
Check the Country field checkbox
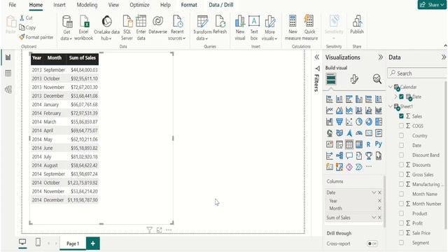(401, 135)
